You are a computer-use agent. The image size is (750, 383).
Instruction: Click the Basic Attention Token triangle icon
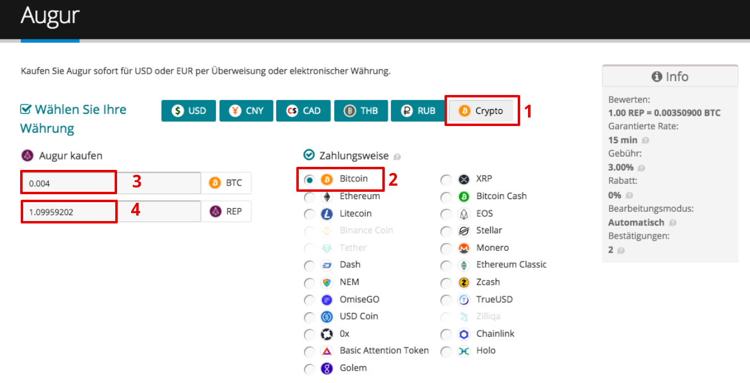click(327, 351)
